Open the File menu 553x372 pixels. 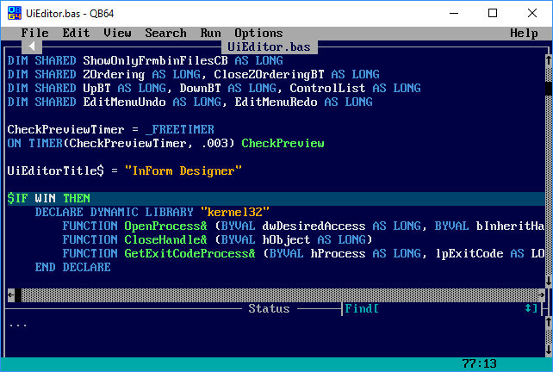(x=34, y=33)
